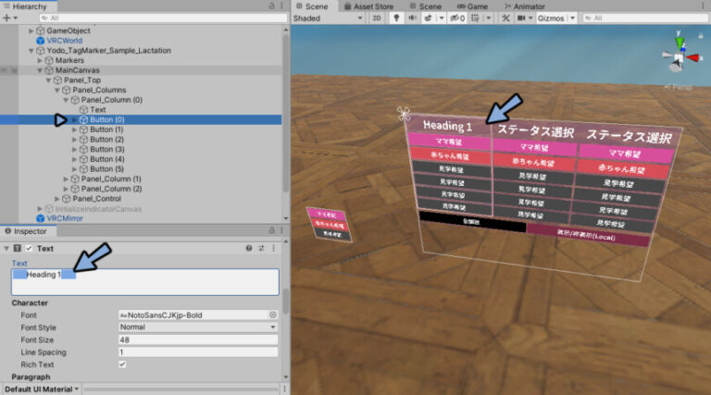The image size is (711, 395).
Task: Disable the Text component checkbox
Action: (29, 248)
